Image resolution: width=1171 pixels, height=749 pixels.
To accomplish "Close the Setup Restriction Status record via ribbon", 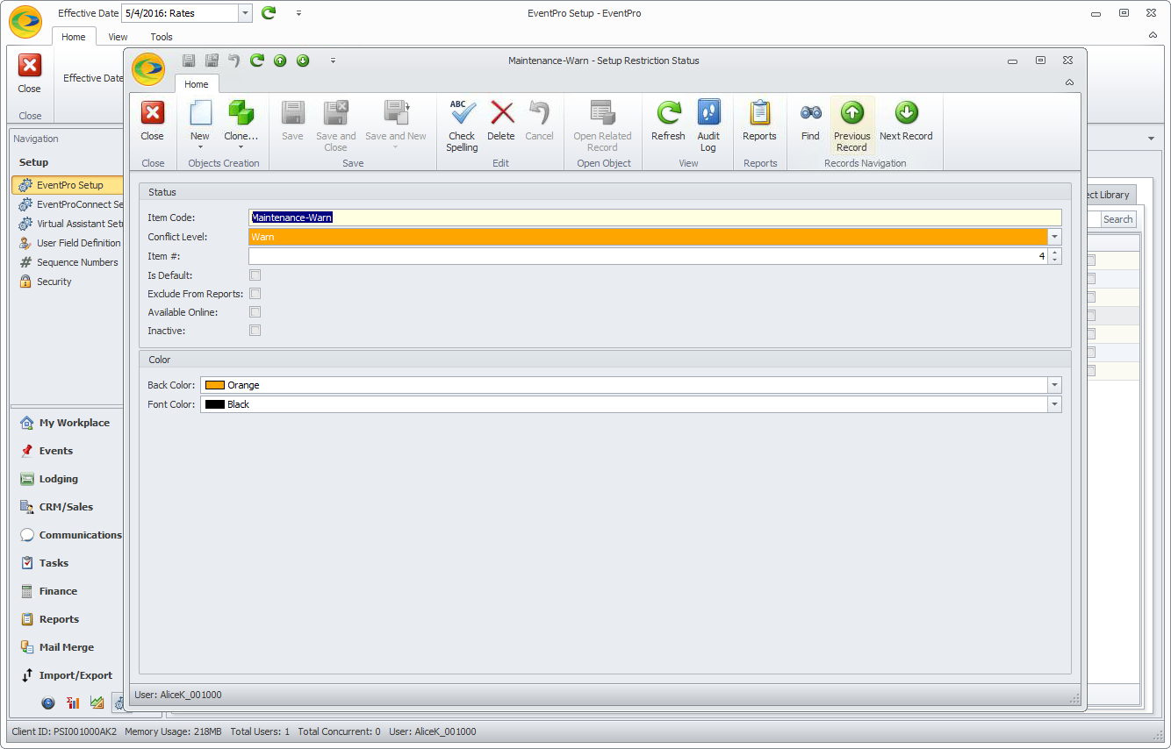I will point(153,121).
